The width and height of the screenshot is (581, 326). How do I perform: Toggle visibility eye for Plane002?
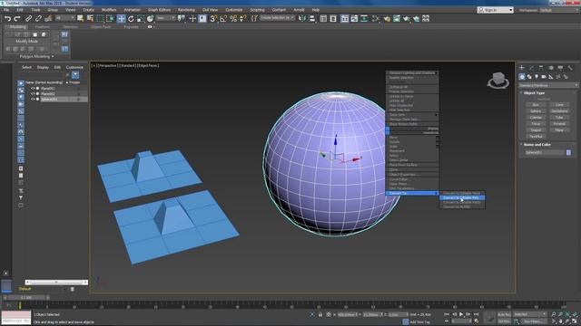33,94
